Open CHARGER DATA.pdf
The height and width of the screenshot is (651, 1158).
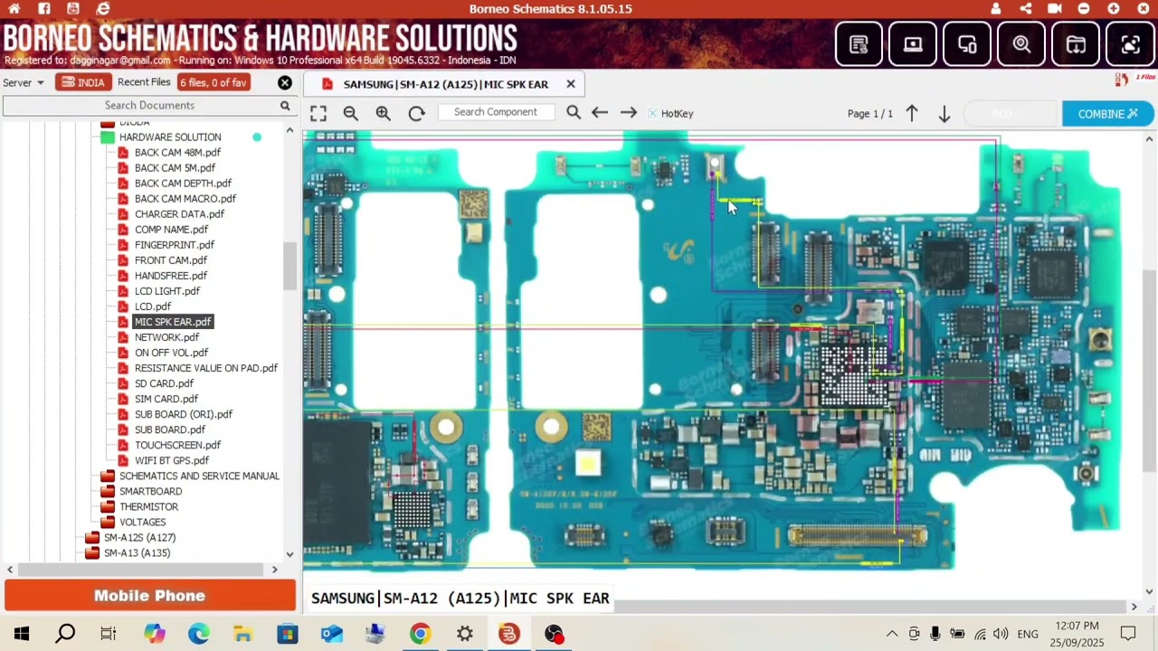(x=179, y=214)
